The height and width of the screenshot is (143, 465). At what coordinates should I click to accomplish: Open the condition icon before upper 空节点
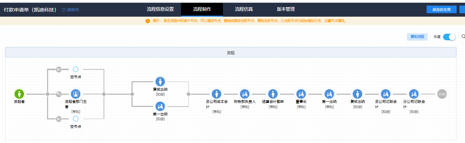tap(59, 69)
